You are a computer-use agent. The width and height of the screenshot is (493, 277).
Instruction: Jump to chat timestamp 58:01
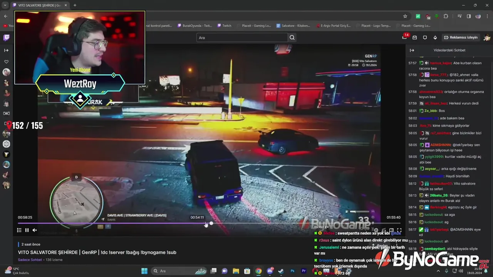click(413, 111)
